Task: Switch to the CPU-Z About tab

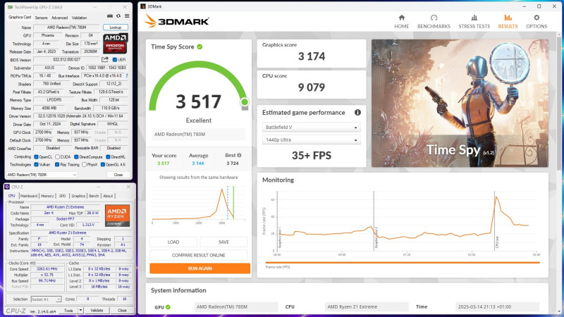Action: [x=108, y=196]
